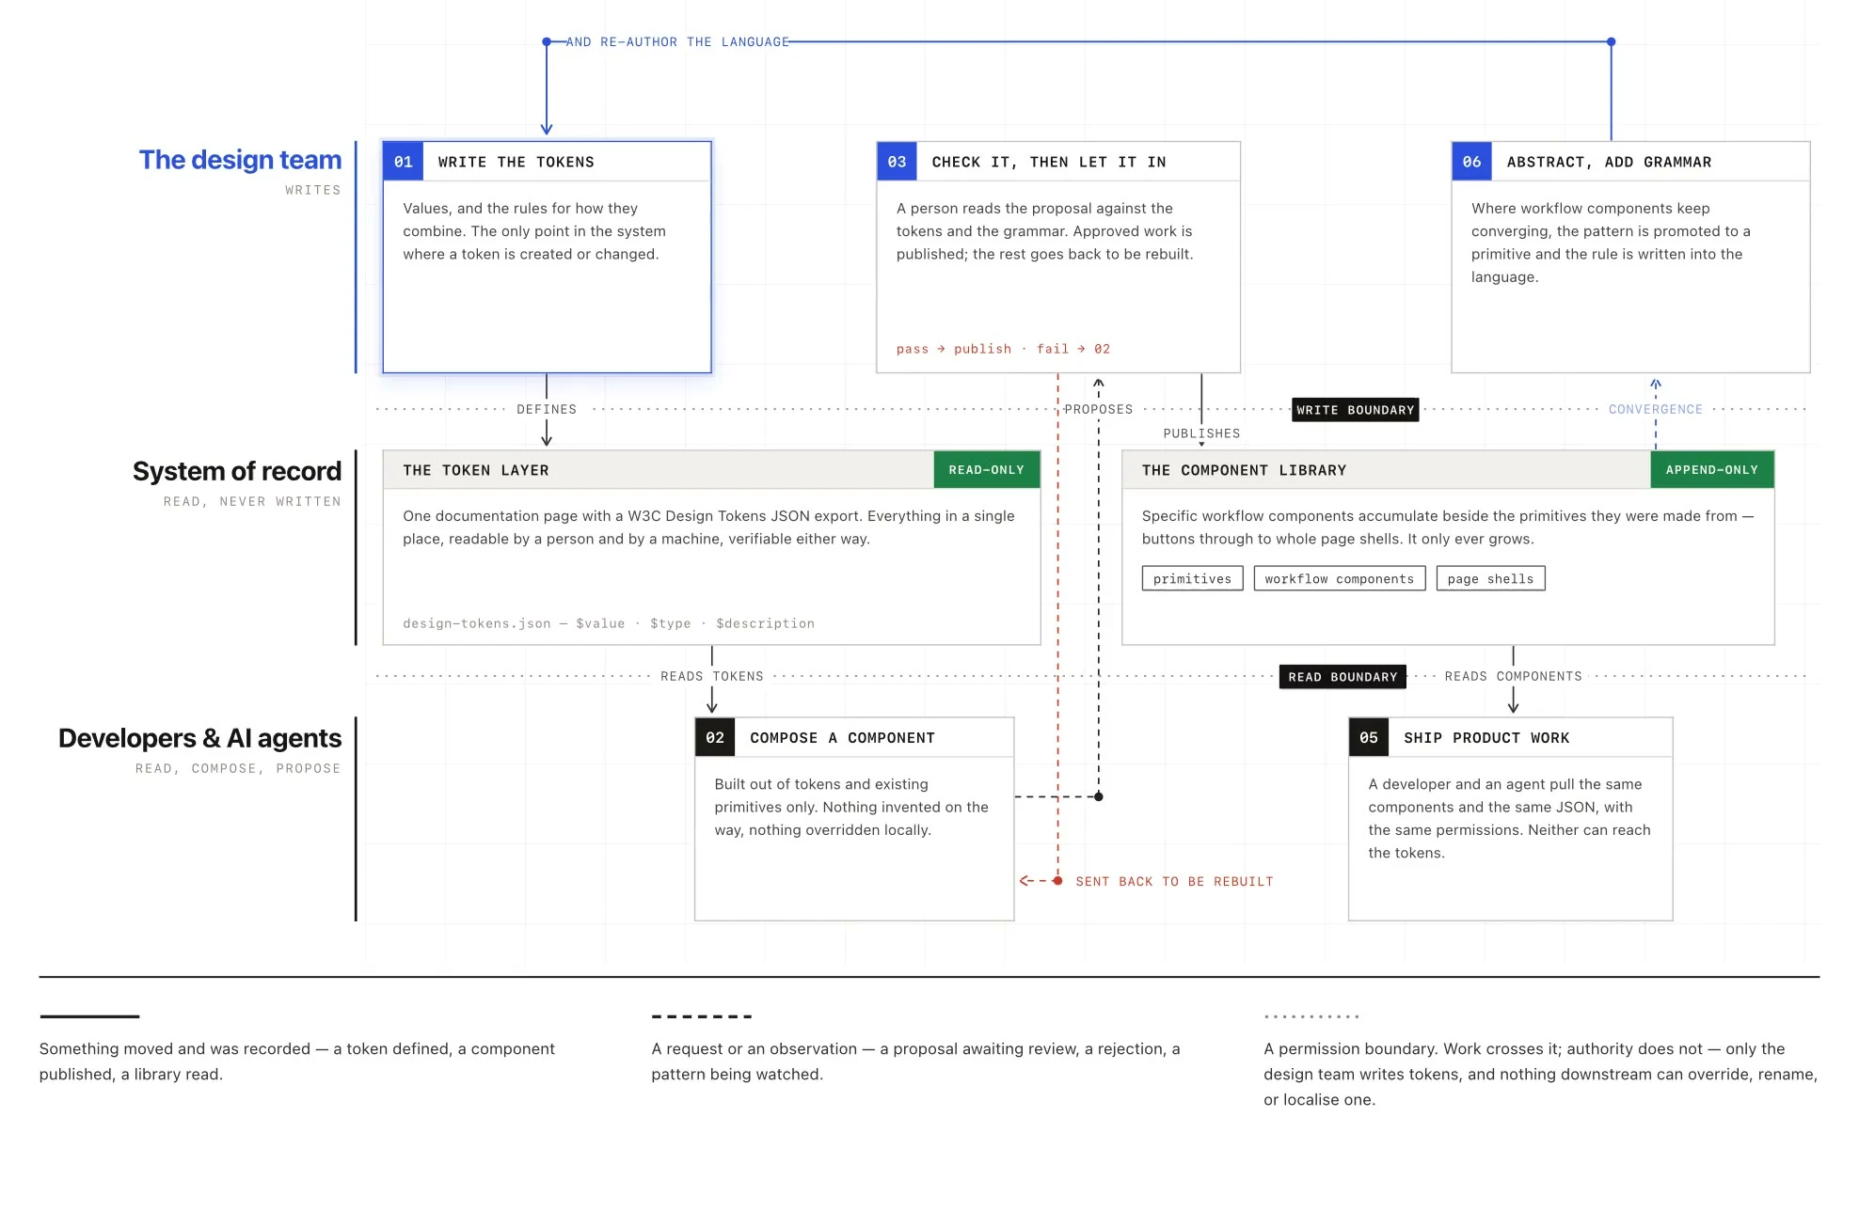
Task: Click the 06 step number badge
Action: (x=1471, y=162)
